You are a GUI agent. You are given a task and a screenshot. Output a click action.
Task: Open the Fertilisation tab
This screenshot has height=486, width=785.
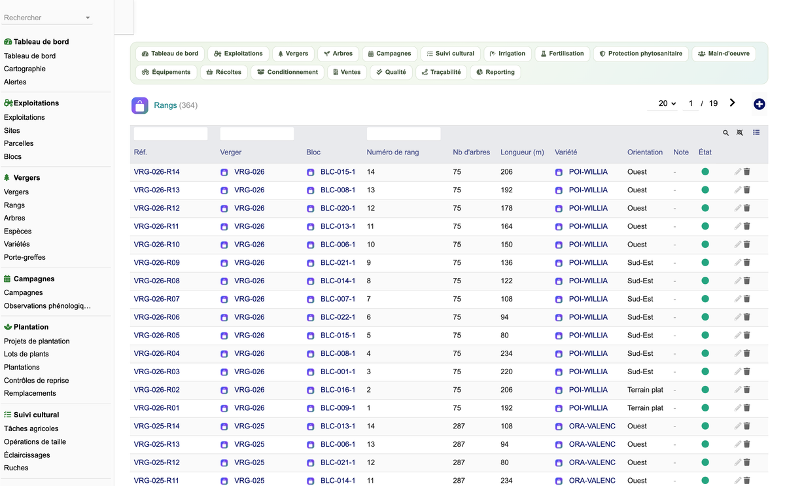pyautogui.click(x=562, y=54)
